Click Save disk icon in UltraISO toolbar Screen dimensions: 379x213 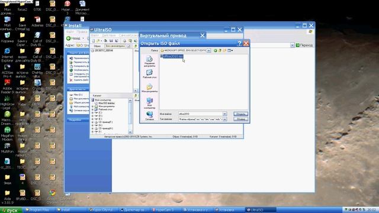point(111,41)
